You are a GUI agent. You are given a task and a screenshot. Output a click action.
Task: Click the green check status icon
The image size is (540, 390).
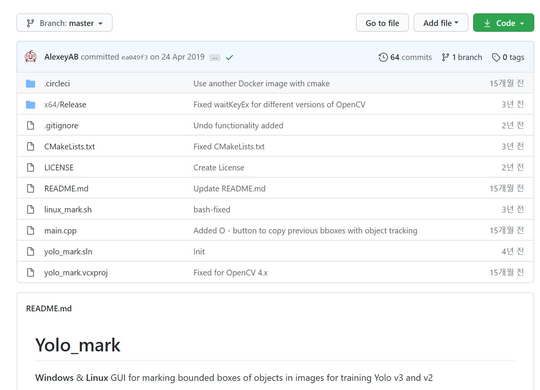[230, 57]
